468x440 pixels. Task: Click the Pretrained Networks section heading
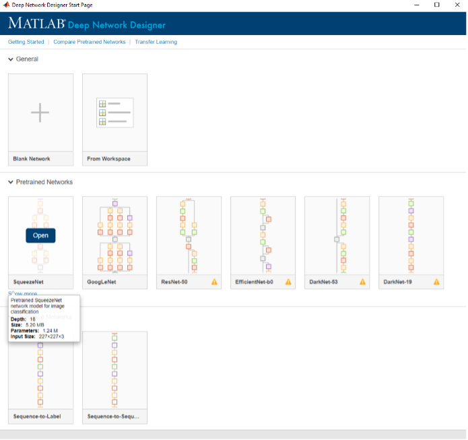coord(44,182)
